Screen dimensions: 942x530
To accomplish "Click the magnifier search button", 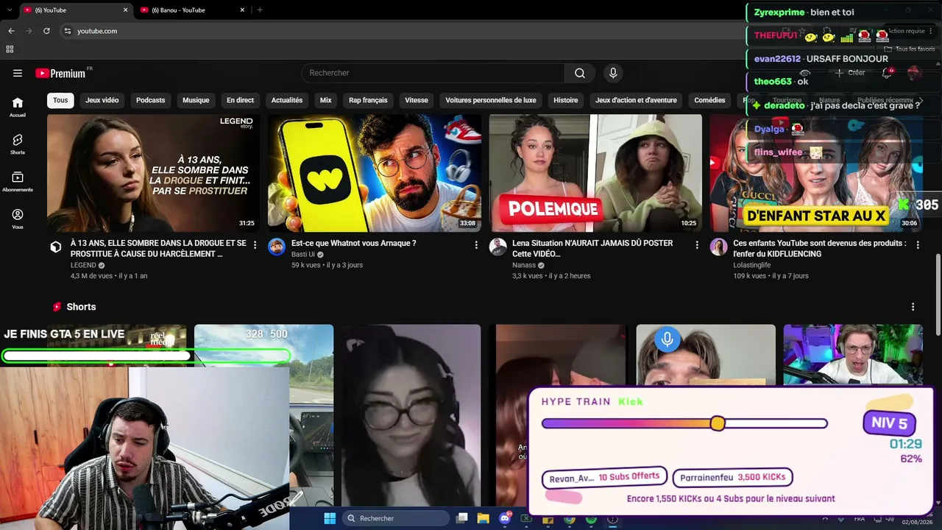I will tap(580, 73).
